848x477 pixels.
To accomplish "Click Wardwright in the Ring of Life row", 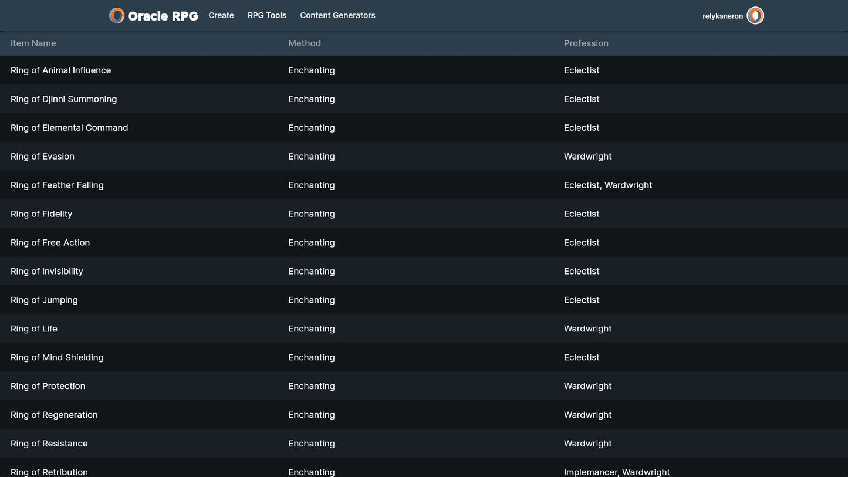I will pyautogui.click(x=587, y=329).
